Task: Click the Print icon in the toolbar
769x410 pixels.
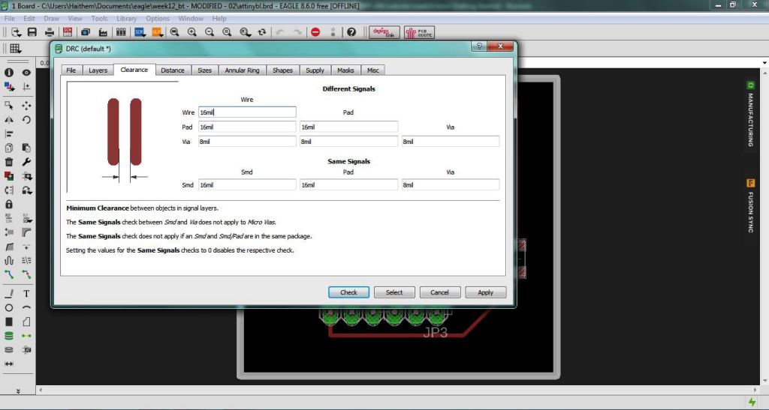Action: 50,32
